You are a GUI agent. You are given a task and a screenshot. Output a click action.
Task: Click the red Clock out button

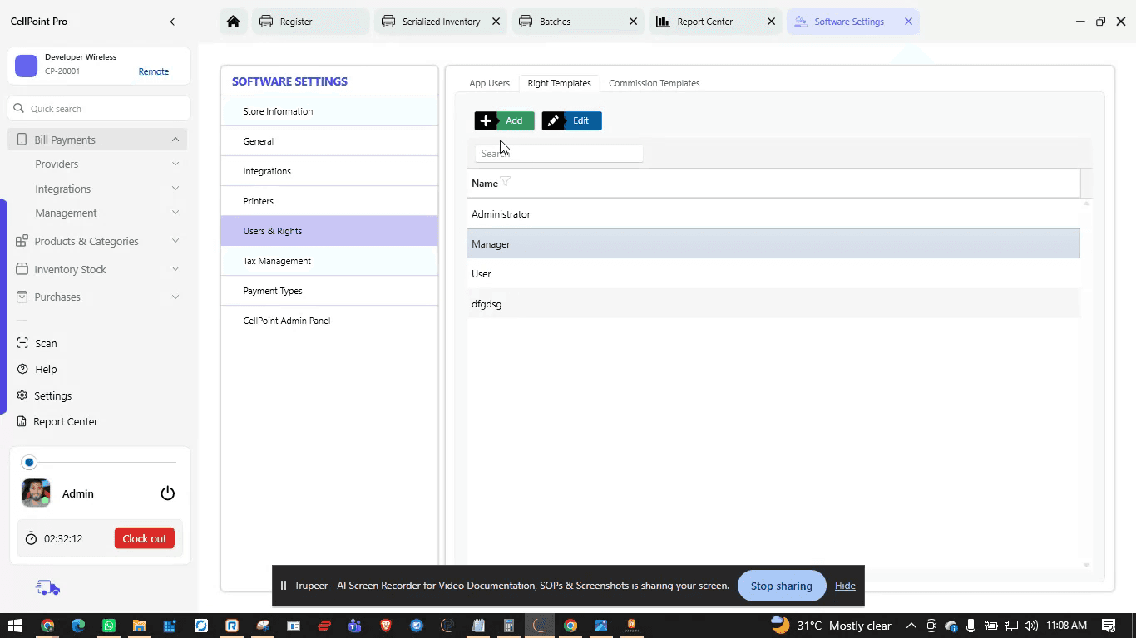tap(145, 538)
